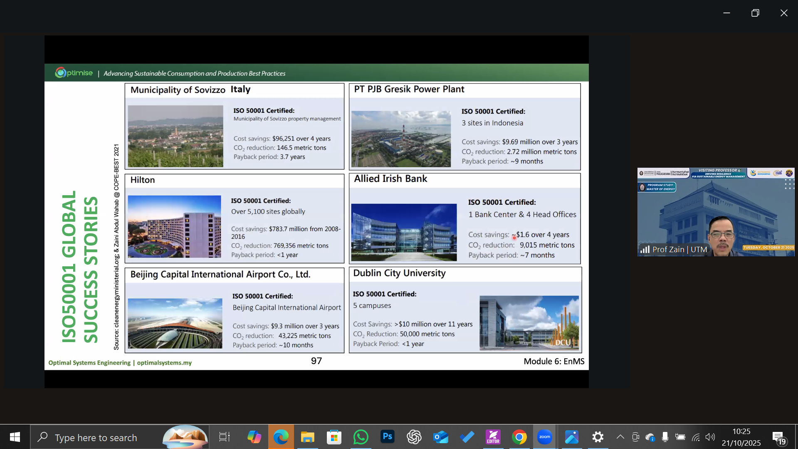This screenshot has width=798, height=449.
Task: Open Microsoft Store from the taskbar
Action: (334, 437)
